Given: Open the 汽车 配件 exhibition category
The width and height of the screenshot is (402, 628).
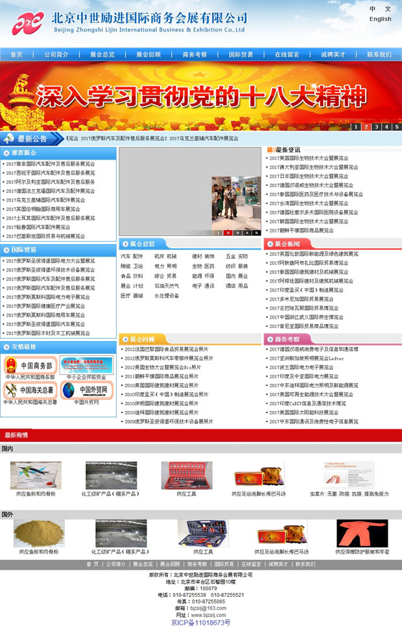Looking at the screenshot, I should [x=132, y=257].
